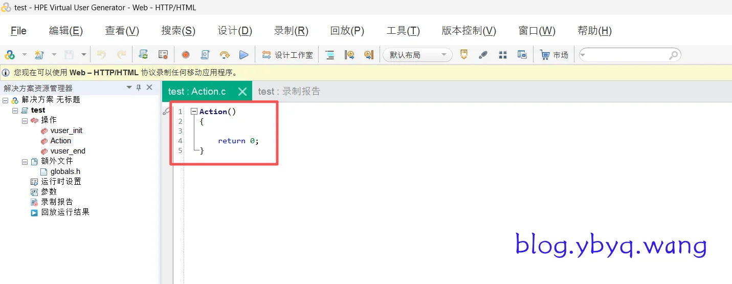Viewport: 732px width, 284px height.
Task: Select vuser_init in the solution tree
Action: pyautogui.click(x=66, y=130)
